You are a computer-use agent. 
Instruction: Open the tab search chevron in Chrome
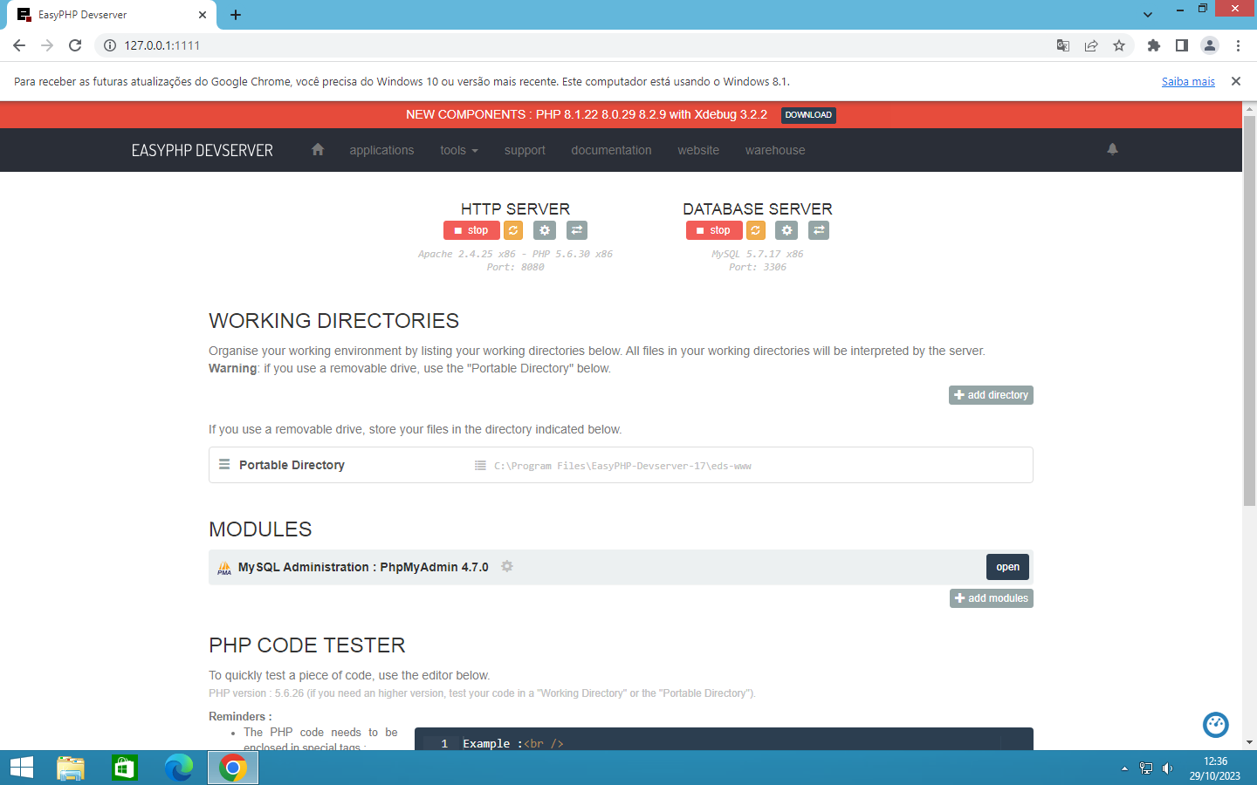(x=1148, y=15)
